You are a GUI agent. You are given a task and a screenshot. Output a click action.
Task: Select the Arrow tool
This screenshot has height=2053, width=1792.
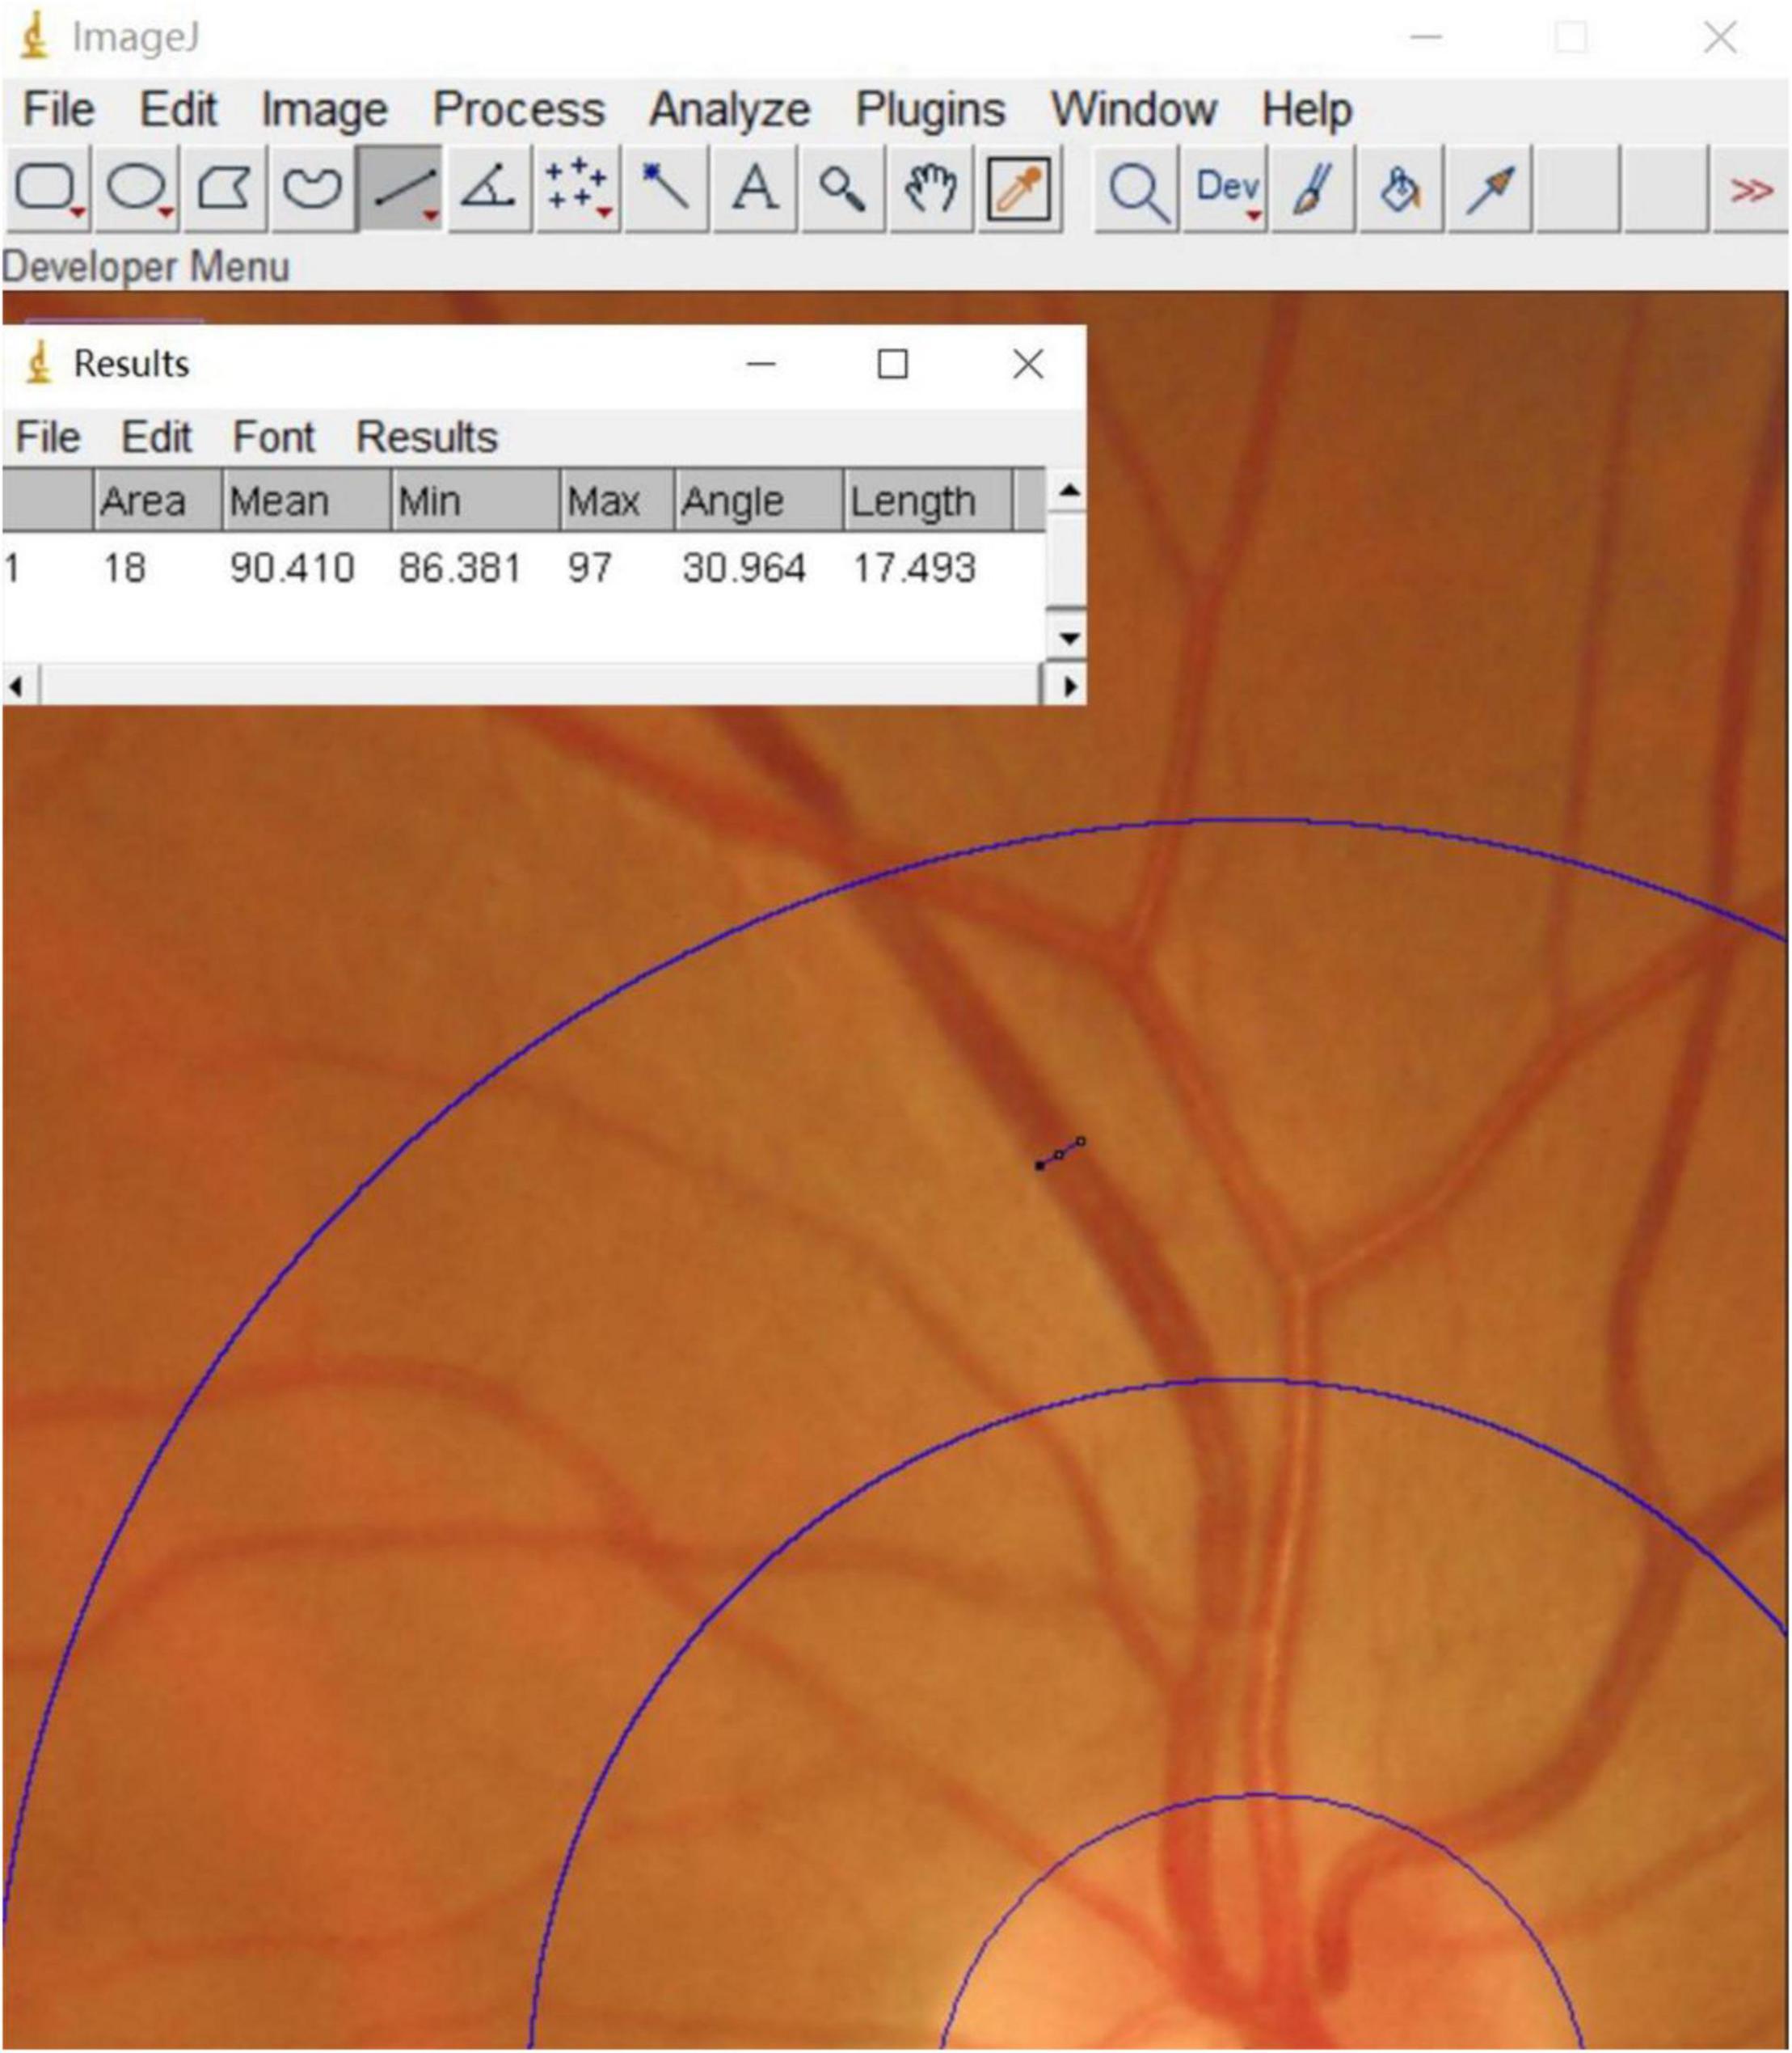point(1490,189)
